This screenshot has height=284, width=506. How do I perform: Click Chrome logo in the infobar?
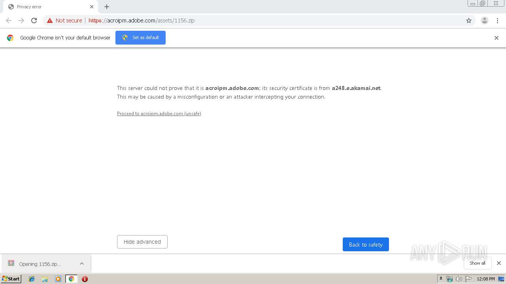tap(10, 38)
